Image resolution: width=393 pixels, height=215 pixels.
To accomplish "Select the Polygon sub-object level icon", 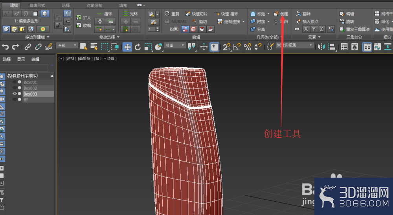I will point(35,13).
